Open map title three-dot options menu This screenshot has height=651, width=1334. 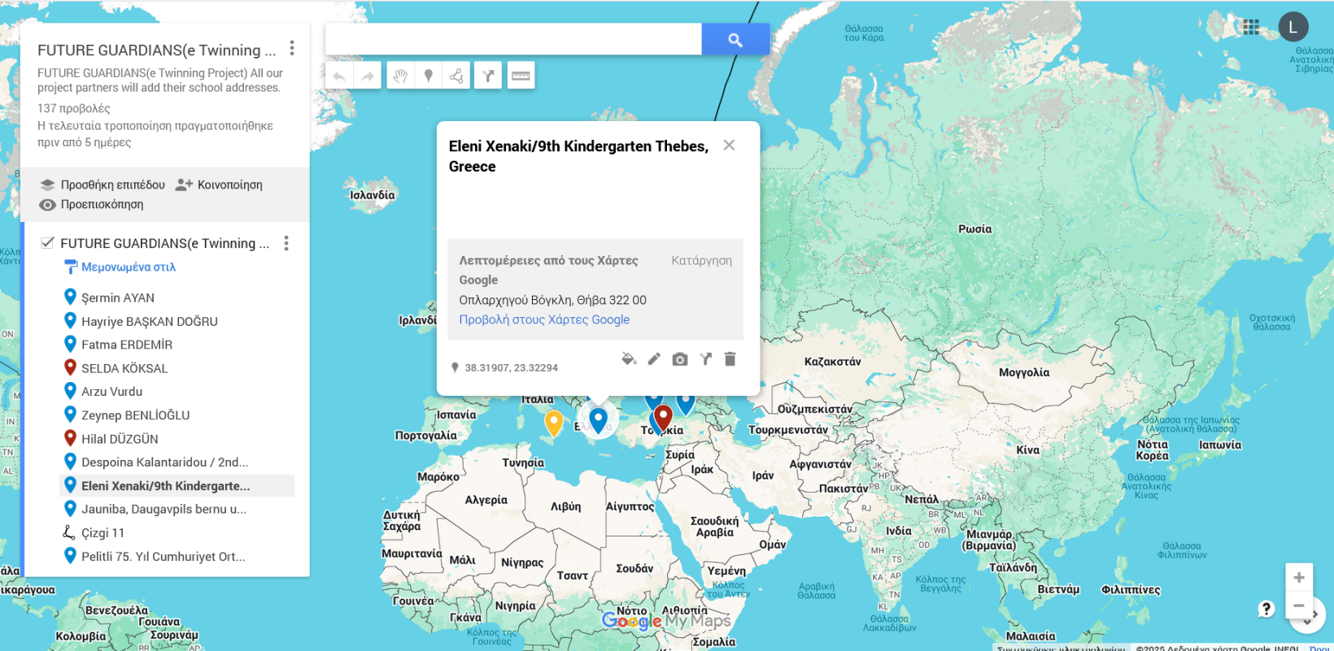click(x=292, y=49)
